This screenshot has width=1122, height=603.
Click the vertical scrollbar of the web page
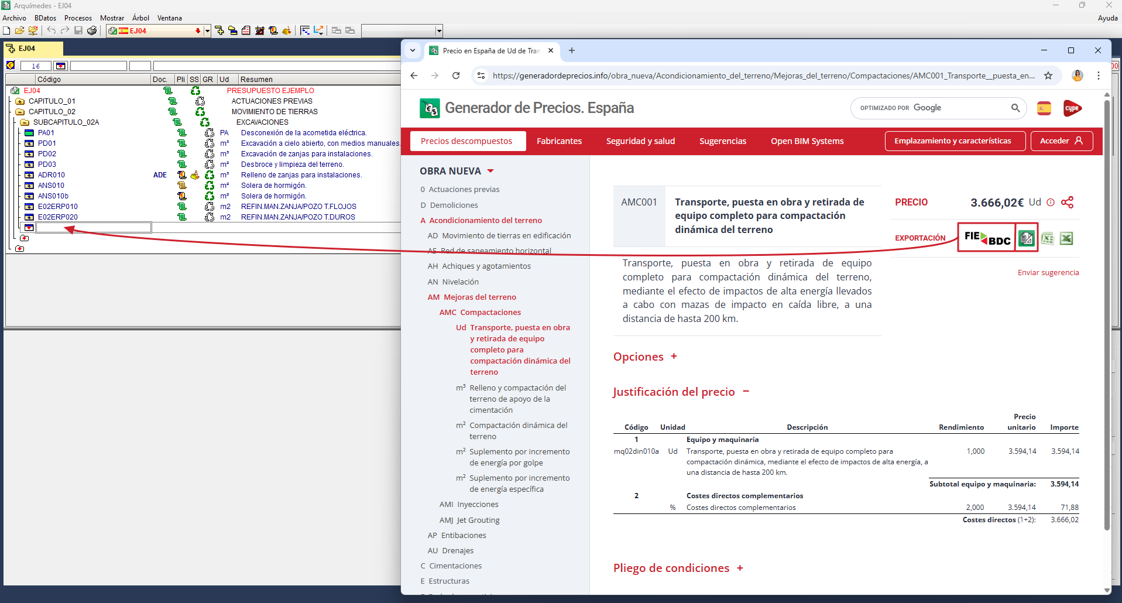pos(1107,315)
